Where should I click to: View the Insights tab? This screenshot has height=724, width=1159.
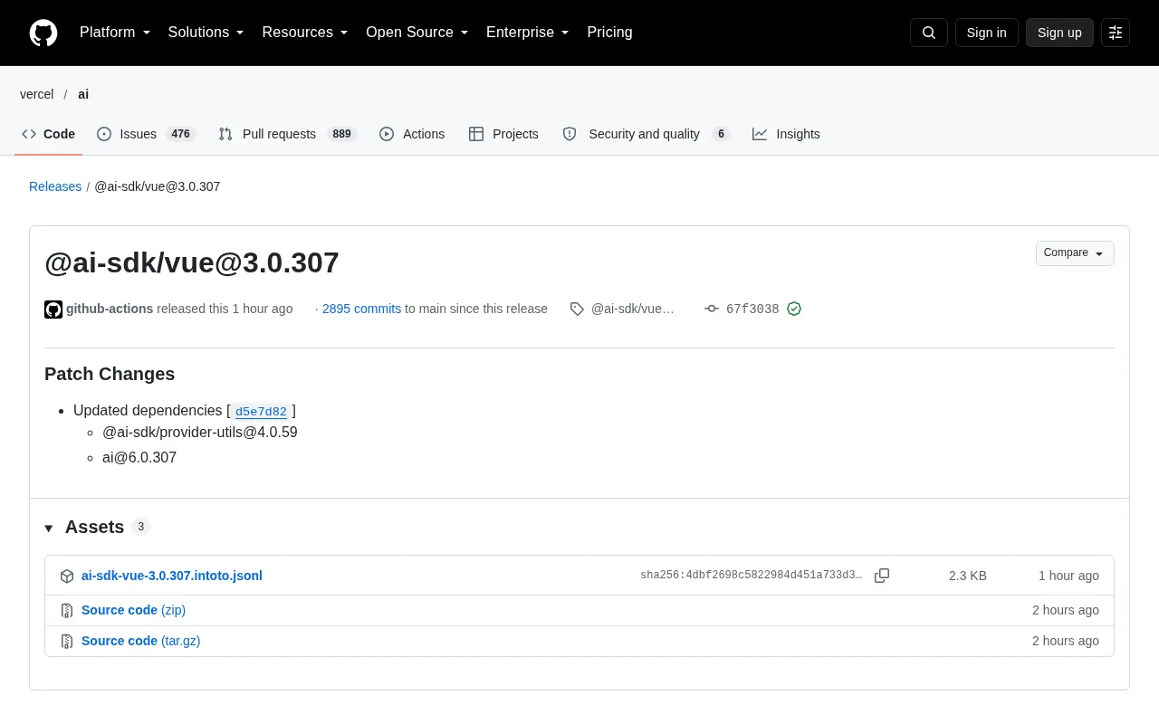point(786,134)
